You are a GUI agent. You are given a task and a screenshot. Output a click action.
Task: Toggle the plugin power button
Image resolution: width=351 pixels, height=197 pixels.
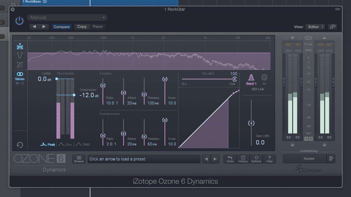coord(19,21)
